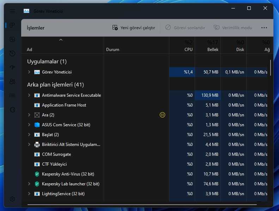Click the sort arrow above Ad column
Image resolution: width=279 pixels, height=211 pixels.
(x=61, y=40)
